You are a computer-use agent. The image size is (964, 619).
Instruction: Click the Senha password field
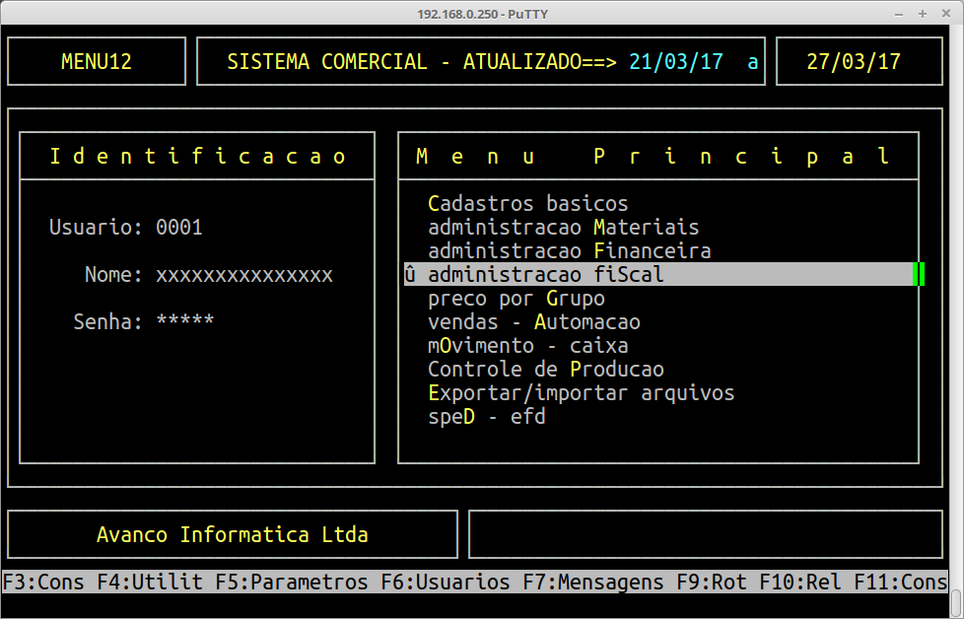pos(184,321)
